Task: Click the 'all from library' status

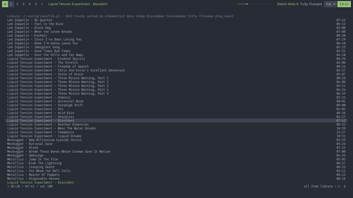Action: click(318, 186)
